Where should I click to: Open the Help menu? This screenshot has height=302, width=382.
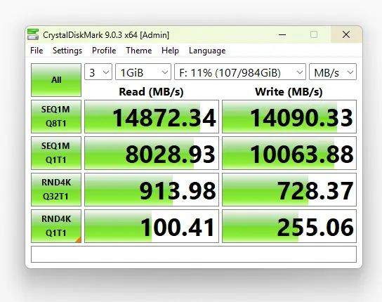coord(170,51)
